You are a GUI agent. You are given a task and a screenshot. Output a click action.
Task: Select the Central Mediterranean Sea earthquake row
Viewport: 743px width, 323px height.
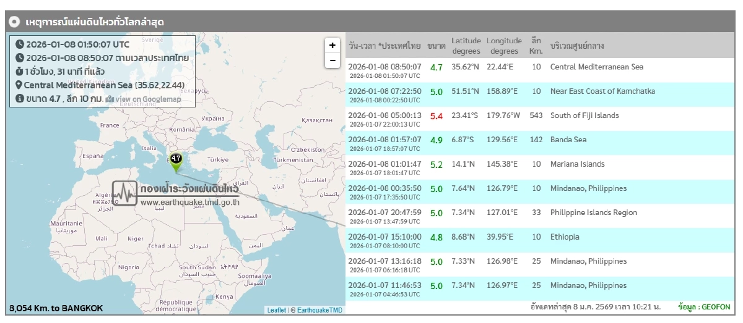(x=539, y=70)
